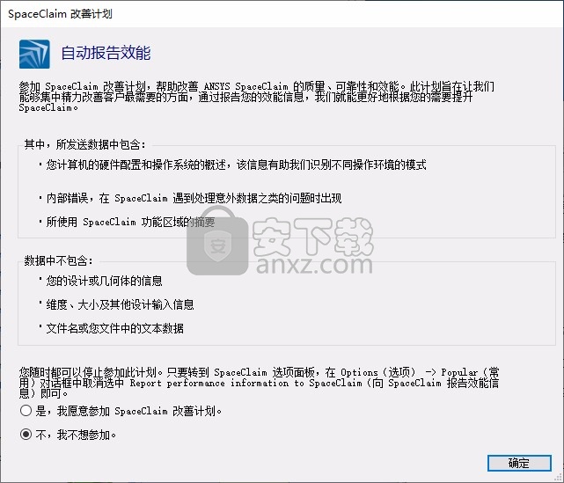Click the paragraph starting '您随时都可以停止参加此计划'
Image resolution: width=564 pixels, height=483 pixels.
click(259, 383)
